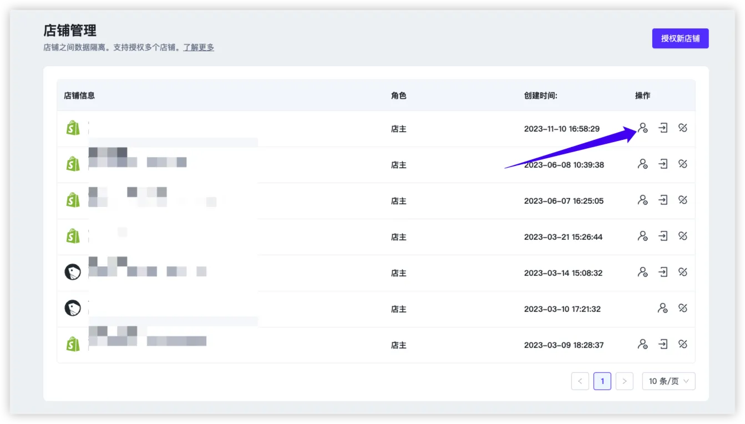Screen dimensions: 745x424
Task: Click the 授权新店铺 button
Action: tap(680, 39)
